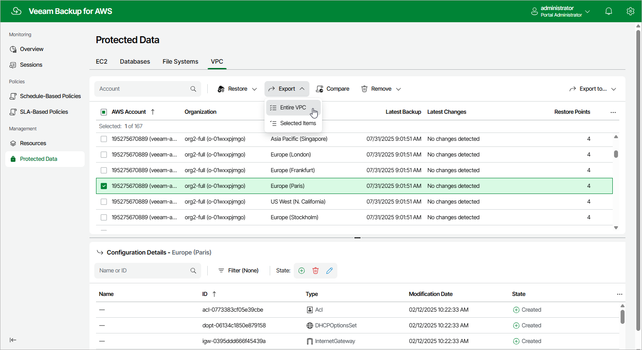
Task: Open SLA-Based Policies page
Action: (x=45, y=112)
